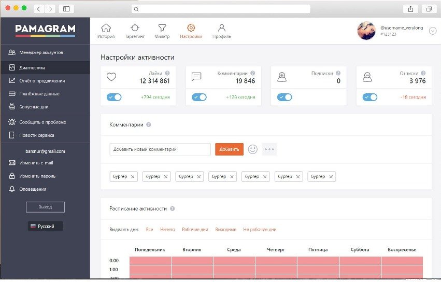Viewport: 441px width, 282px height.
Task: Click the Понедельник 0:00 schedule cell
Action: (150, 261)
